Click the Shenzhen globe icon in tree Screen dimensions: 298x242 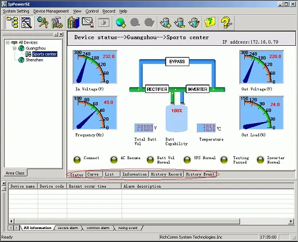click(21, 60)
